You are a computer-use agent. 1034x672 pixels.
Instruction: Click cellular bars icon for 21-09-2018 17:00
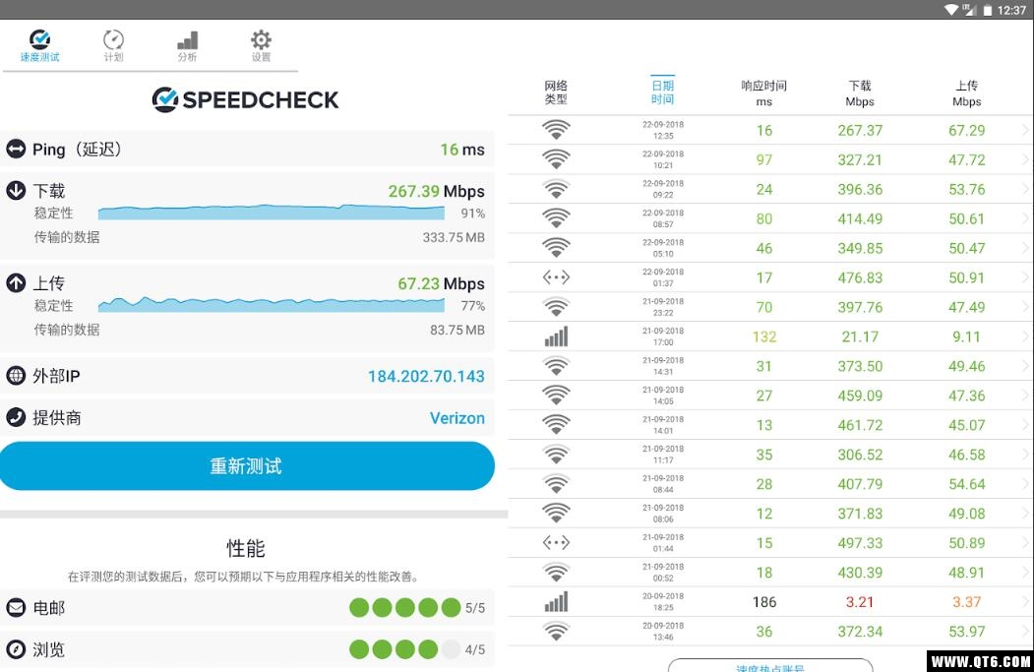pyautogui.click(x=556, y=336)
